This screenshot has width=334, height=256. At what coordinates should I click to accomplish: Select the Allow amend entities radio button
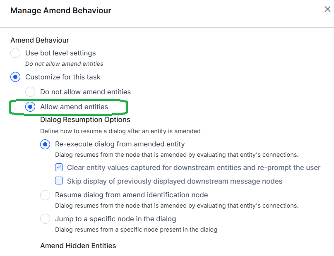30,107
